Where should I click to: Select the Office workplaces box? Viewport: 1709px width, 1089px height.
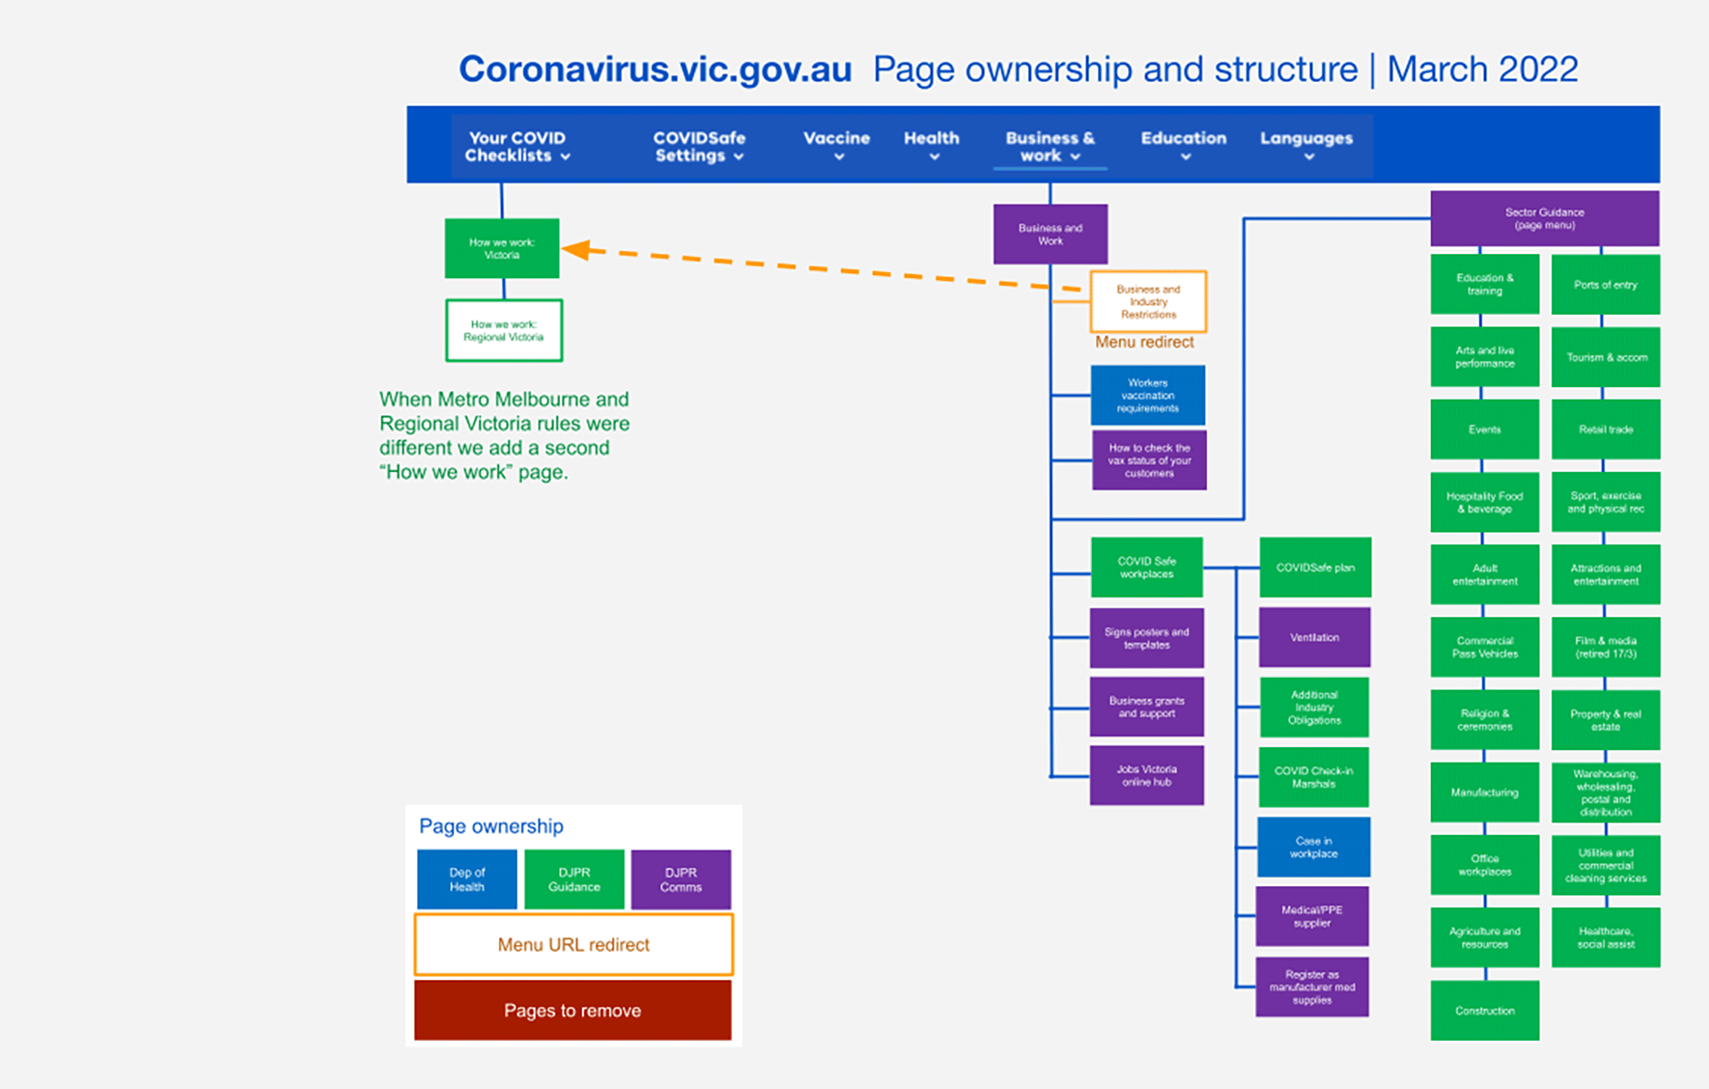(x=1485, y=865)
